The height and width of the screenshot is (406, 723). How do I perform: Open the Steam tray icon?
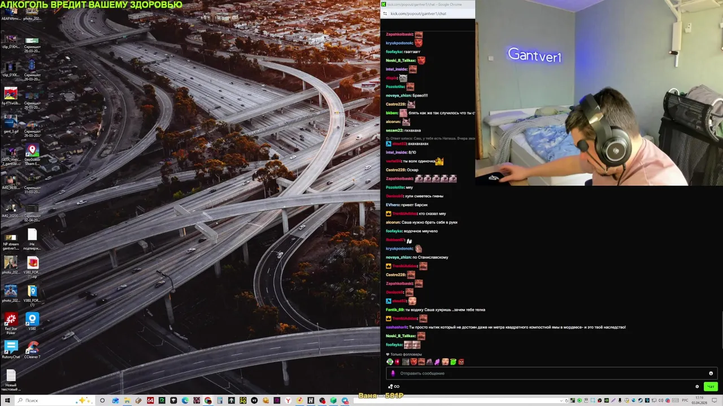click(640, 400)
